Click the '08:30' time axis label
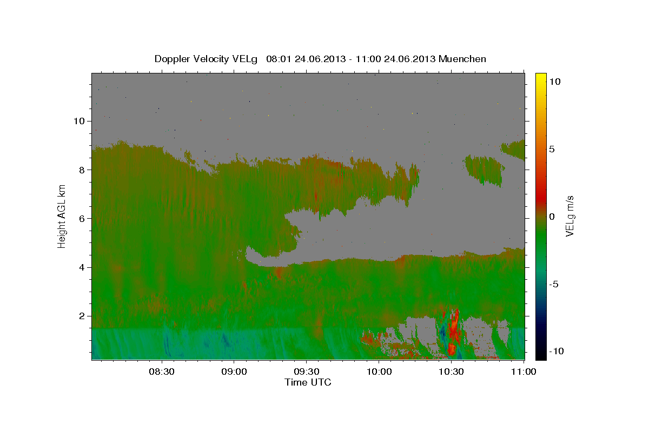649x432 pixels. point(162,372)
